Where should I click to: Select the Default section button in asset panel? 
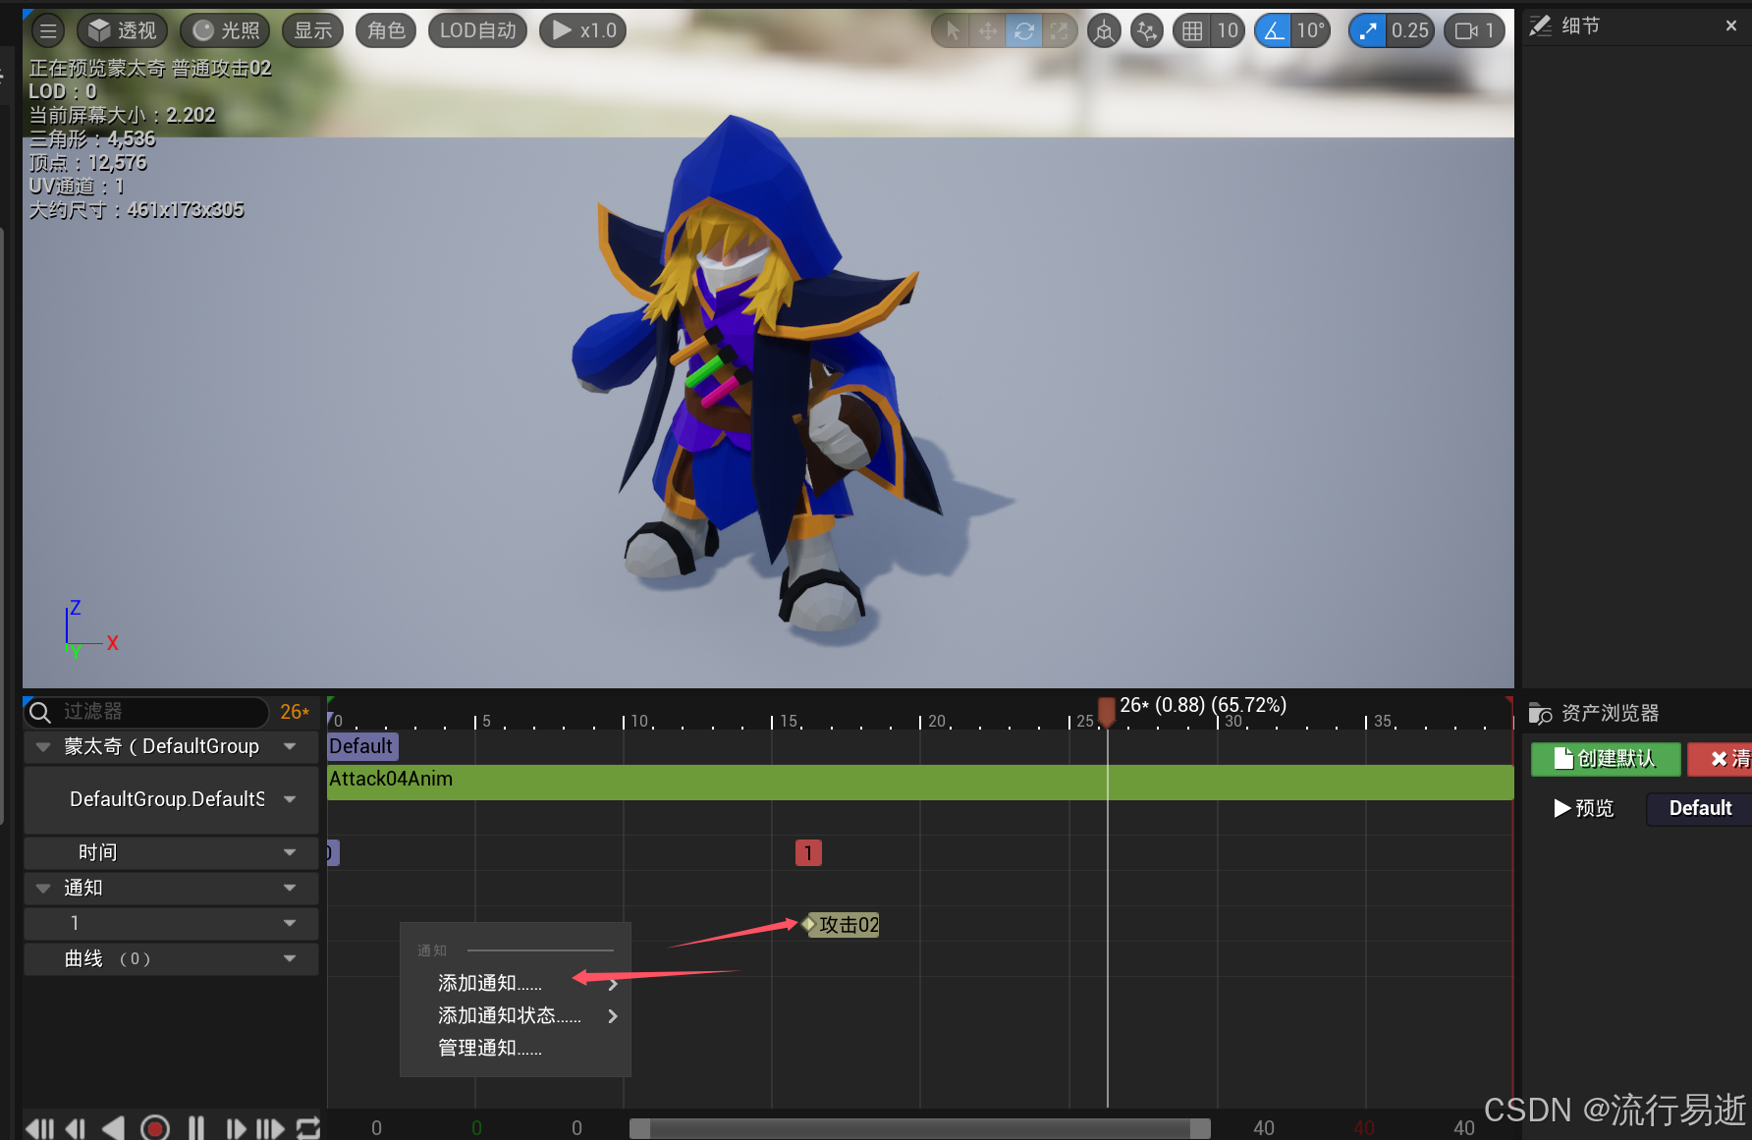click(x=1699, y=808)
